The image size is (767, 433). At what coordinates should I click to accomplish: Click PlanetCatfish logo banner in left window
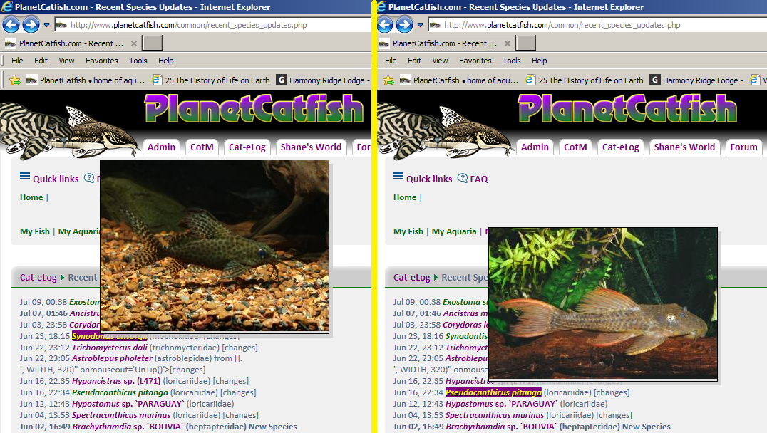(x=254, y=108)
